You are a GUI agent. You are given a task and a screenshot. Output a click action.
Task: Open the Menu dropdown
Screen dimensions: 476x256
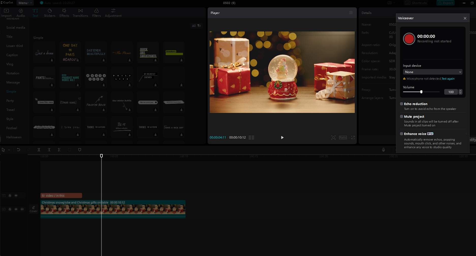(25, 3)
